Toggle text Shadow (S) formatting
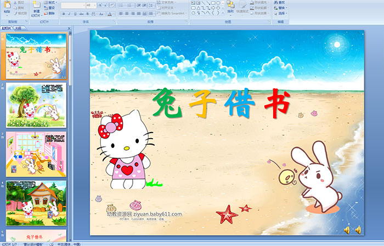The width and height of the screenshot is (384, 246). pyautogui.click(x=87, y=14)
